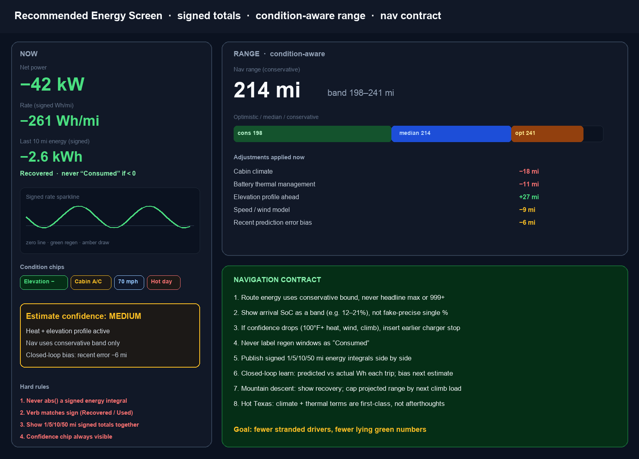This screenshot has height=459, width=639.
Task: Click hard rule 2 Verb matches sign
Action: click(76, 413)
